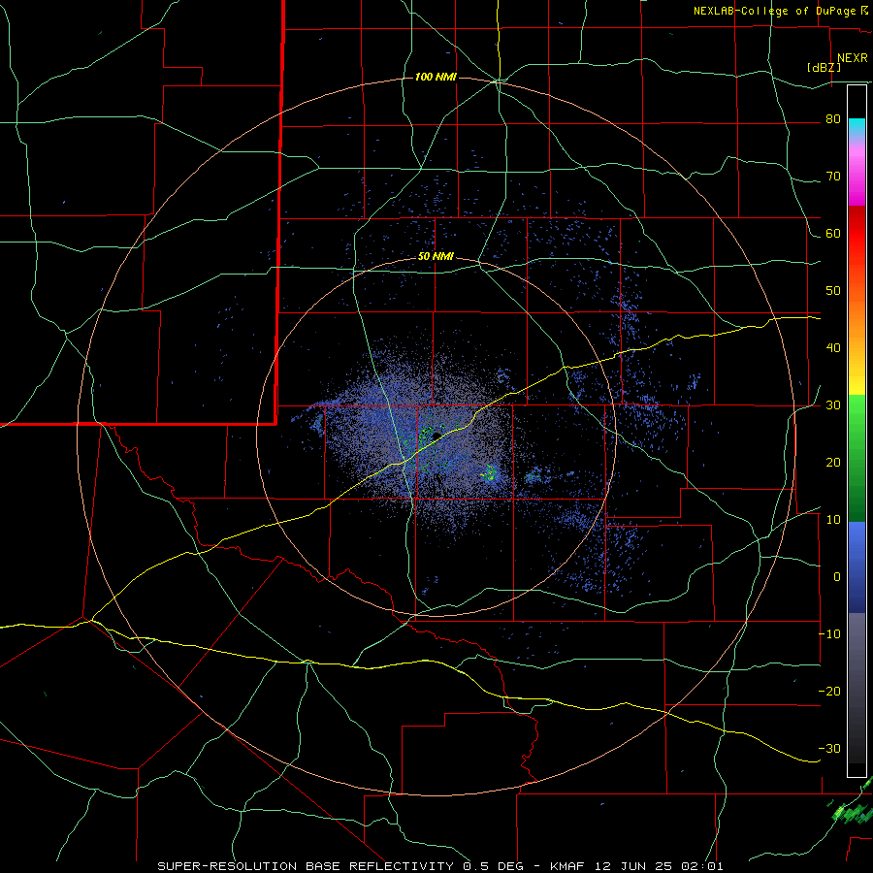Click the 100 NMI range ring label

pos(436,77)
